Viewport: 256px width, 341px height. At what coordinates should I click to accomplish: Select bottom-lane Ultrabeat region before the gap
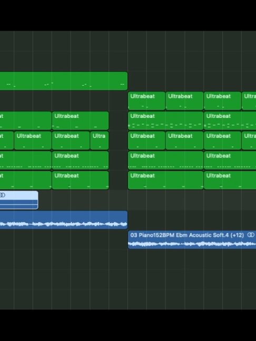point(80,180)
